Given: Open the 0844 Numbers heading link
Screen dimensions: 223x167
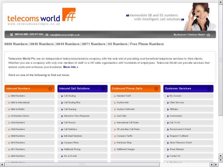Looking at the screenshot, I should coord(68,44).
